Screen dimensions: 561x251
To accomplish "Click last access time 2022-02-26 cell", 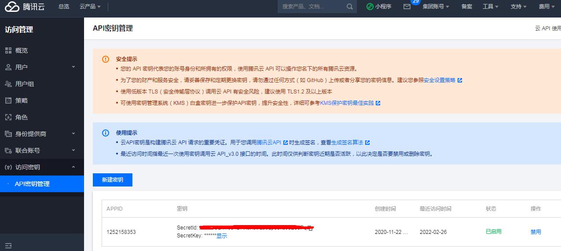I will tap(433, 232).
